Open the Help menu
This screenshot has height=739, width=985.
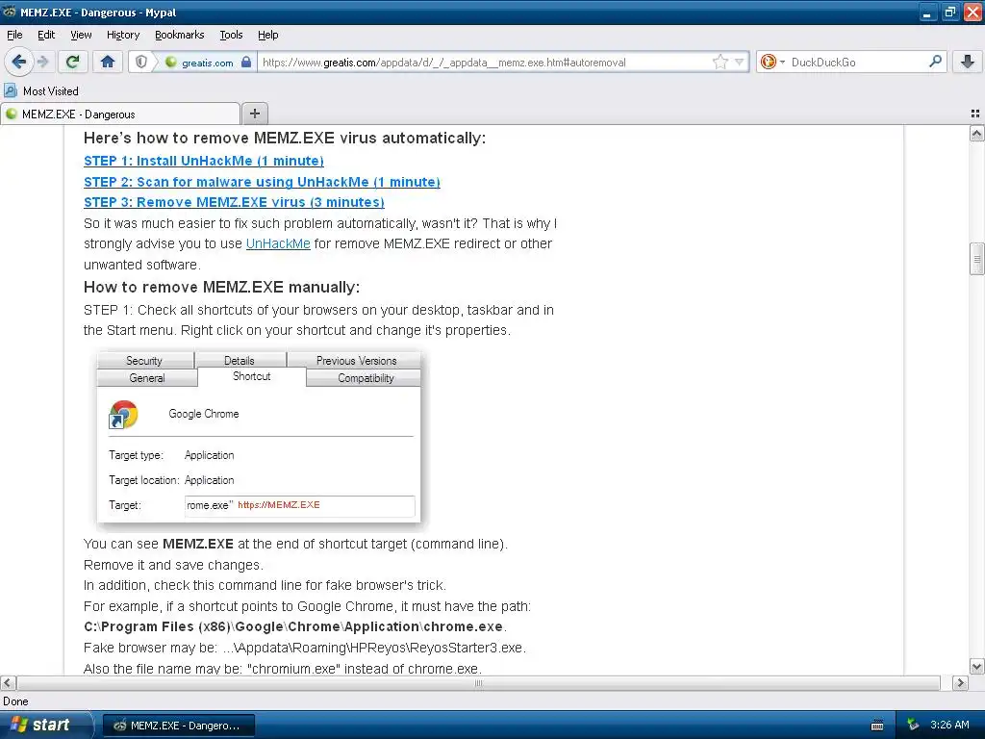(x=267, y=35)
